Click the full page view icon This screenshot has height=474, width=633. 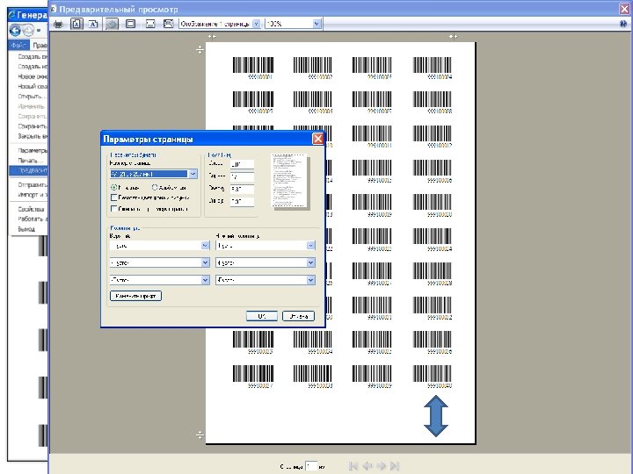(168, 25)
